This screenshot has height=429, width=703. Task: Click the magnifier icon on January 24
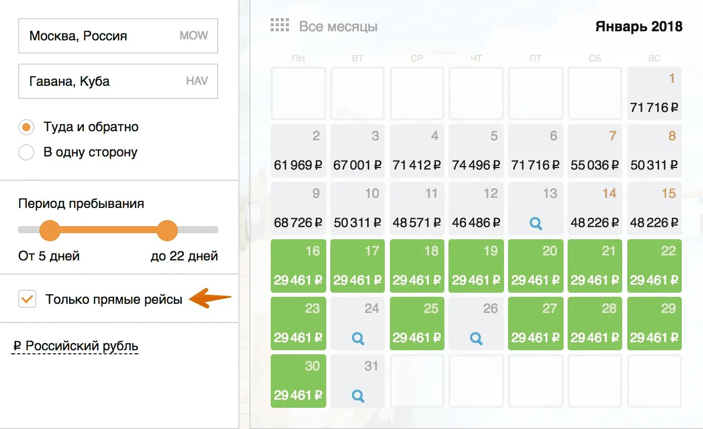(x=358, y=339)
